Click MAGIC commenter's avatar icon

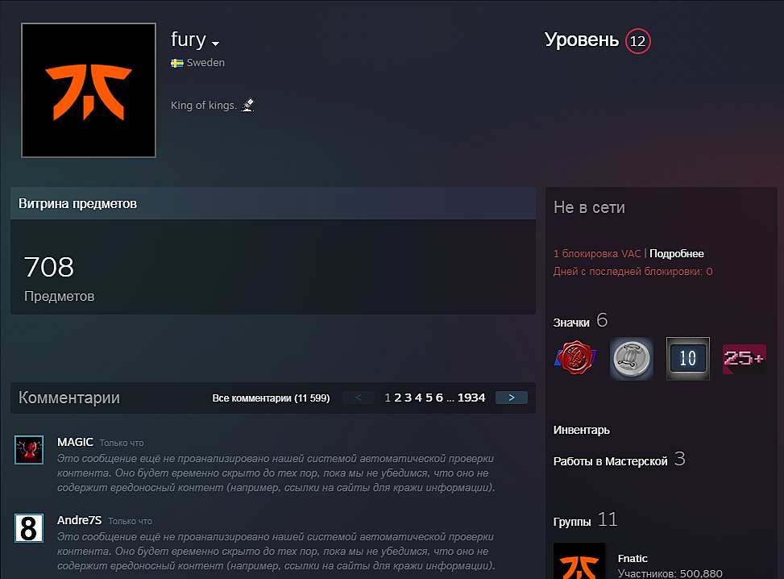tap(29, 450)
